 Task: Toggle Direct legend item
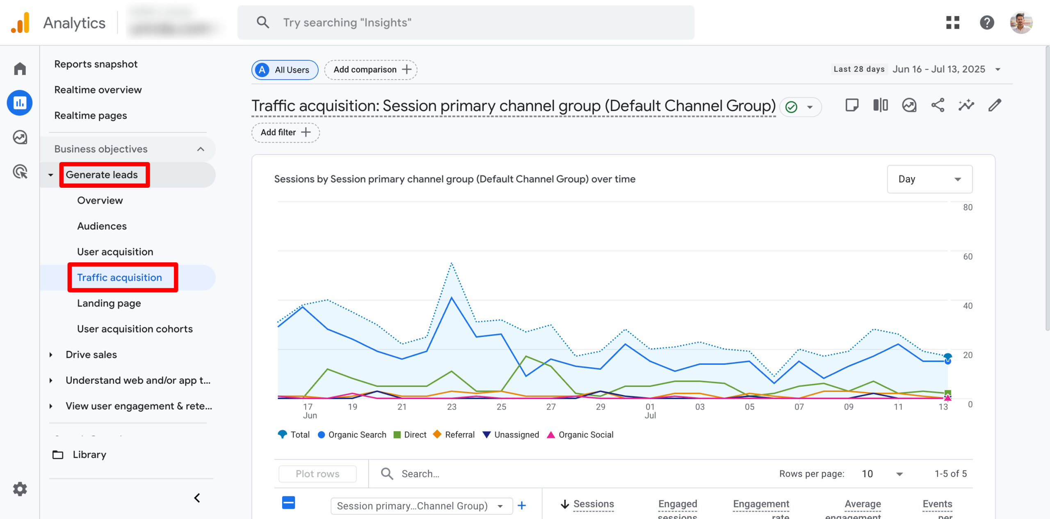pyautogui.click(x=410, y=435)
